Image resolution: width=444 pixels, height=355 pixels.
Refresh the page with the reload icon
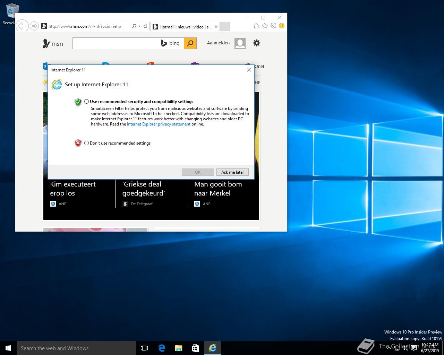coord(145,26)
